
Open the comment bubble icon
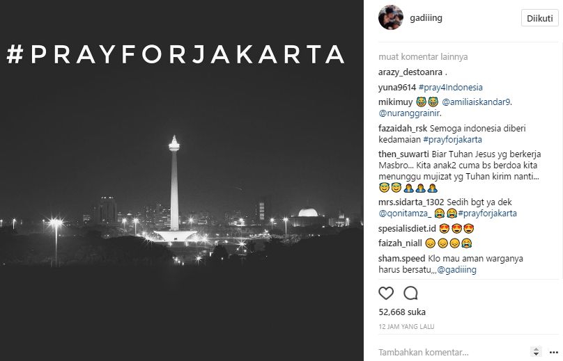point(411,294)
